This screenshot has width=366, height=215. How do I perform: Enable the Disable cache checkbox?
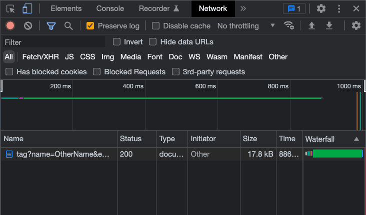click(x=156, y=26)
